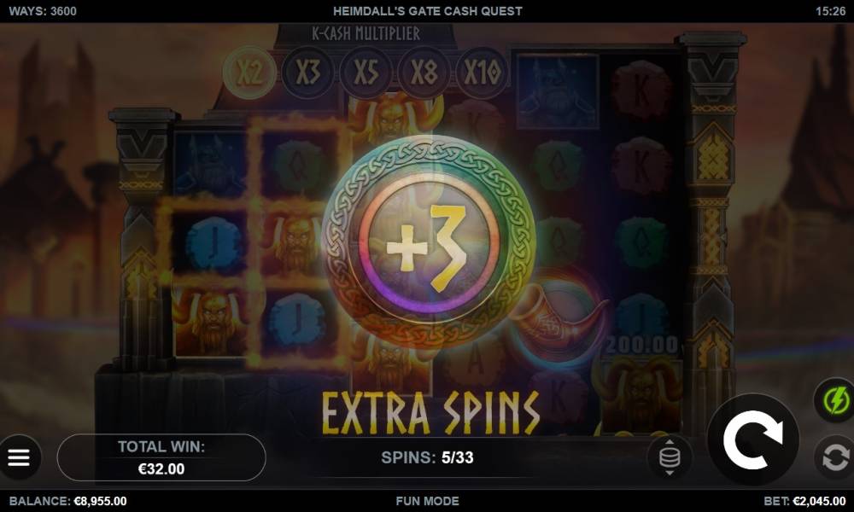Open the hamburger menu
This screenshot has width=854, height=512.
pos(19,457)
